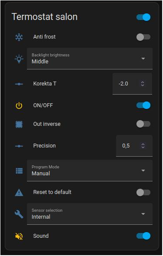
Task: Click the Korekta T slider icon
Action: click(19, 84)
